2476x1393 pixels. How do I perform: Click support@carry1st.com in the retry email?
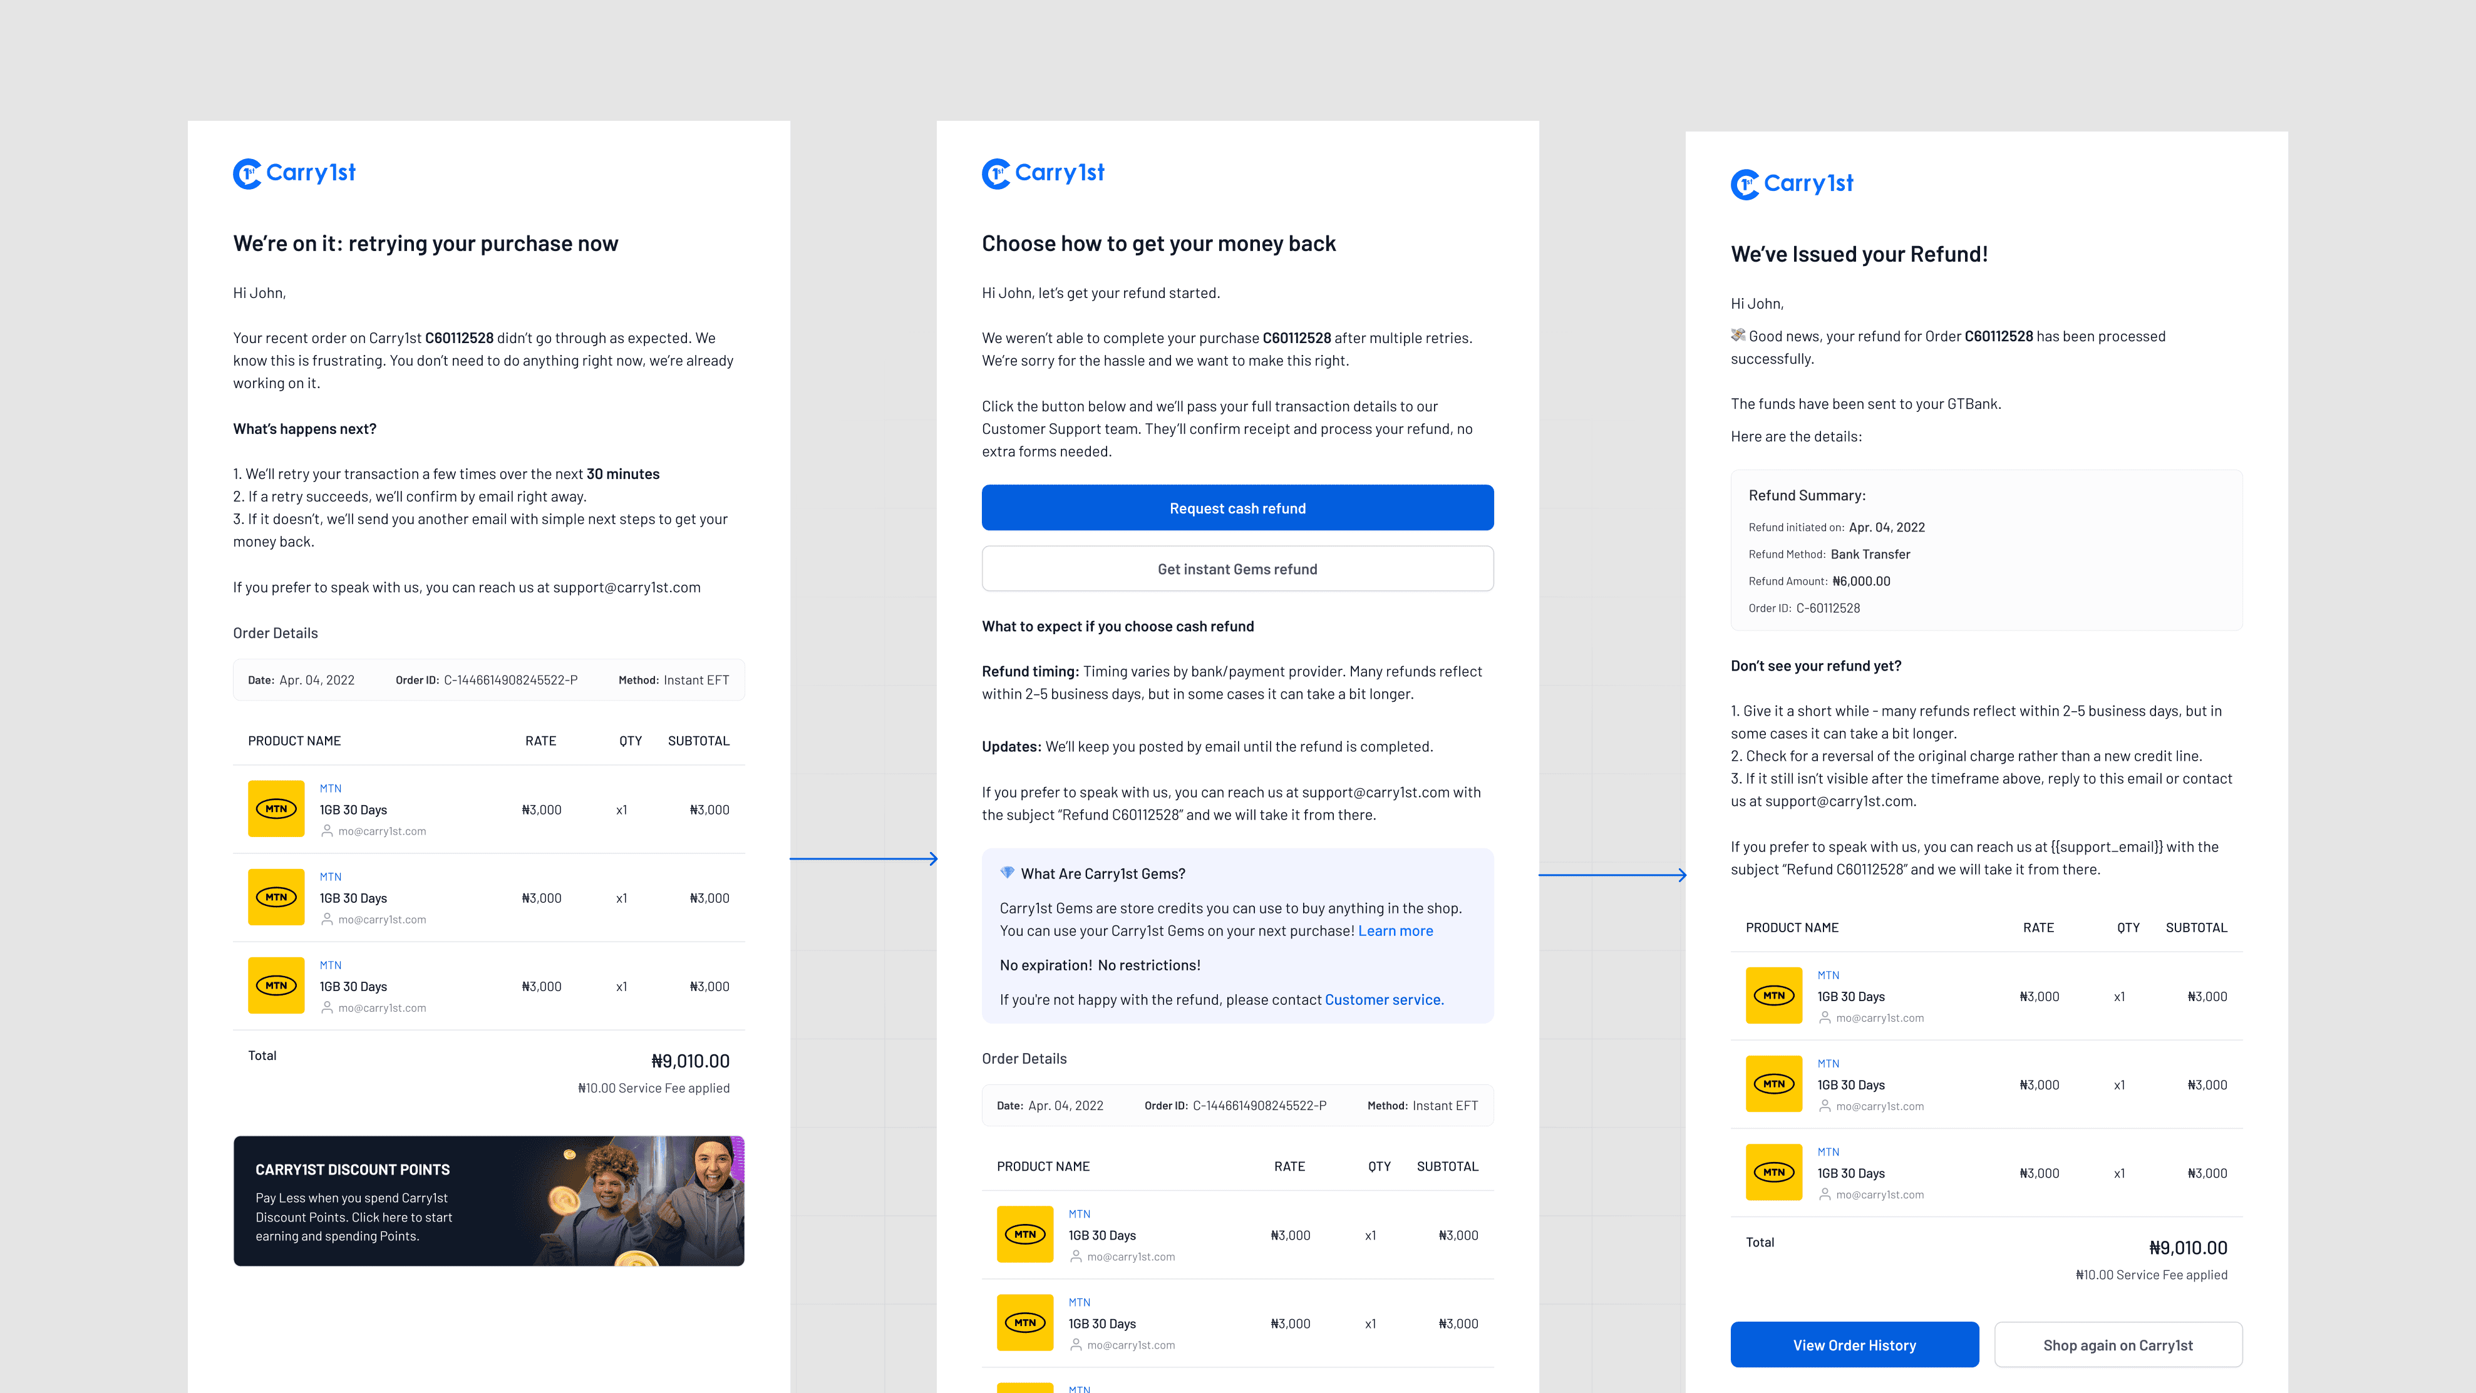click(626, 587)
